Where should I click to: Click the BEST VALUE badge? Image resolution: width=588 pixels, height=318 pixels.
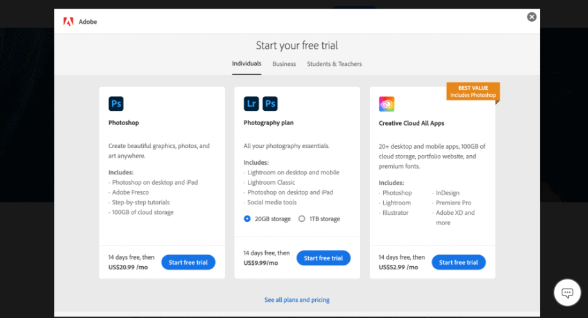point(473,92)
